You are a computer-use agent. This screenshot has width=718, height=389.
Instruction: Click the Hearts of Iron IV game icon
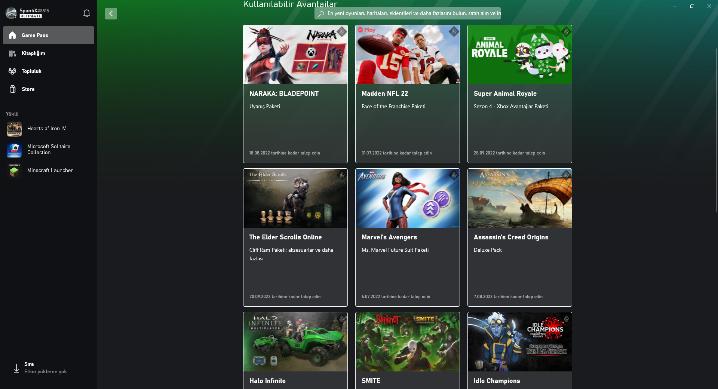click(x=14, y=129)
